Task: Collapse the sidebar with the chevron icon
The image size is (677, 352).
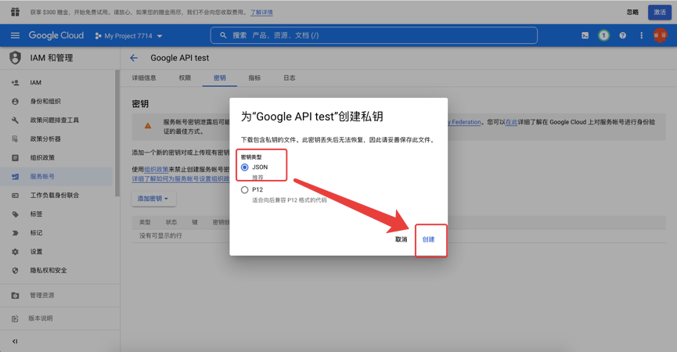Action: (15, 341)
